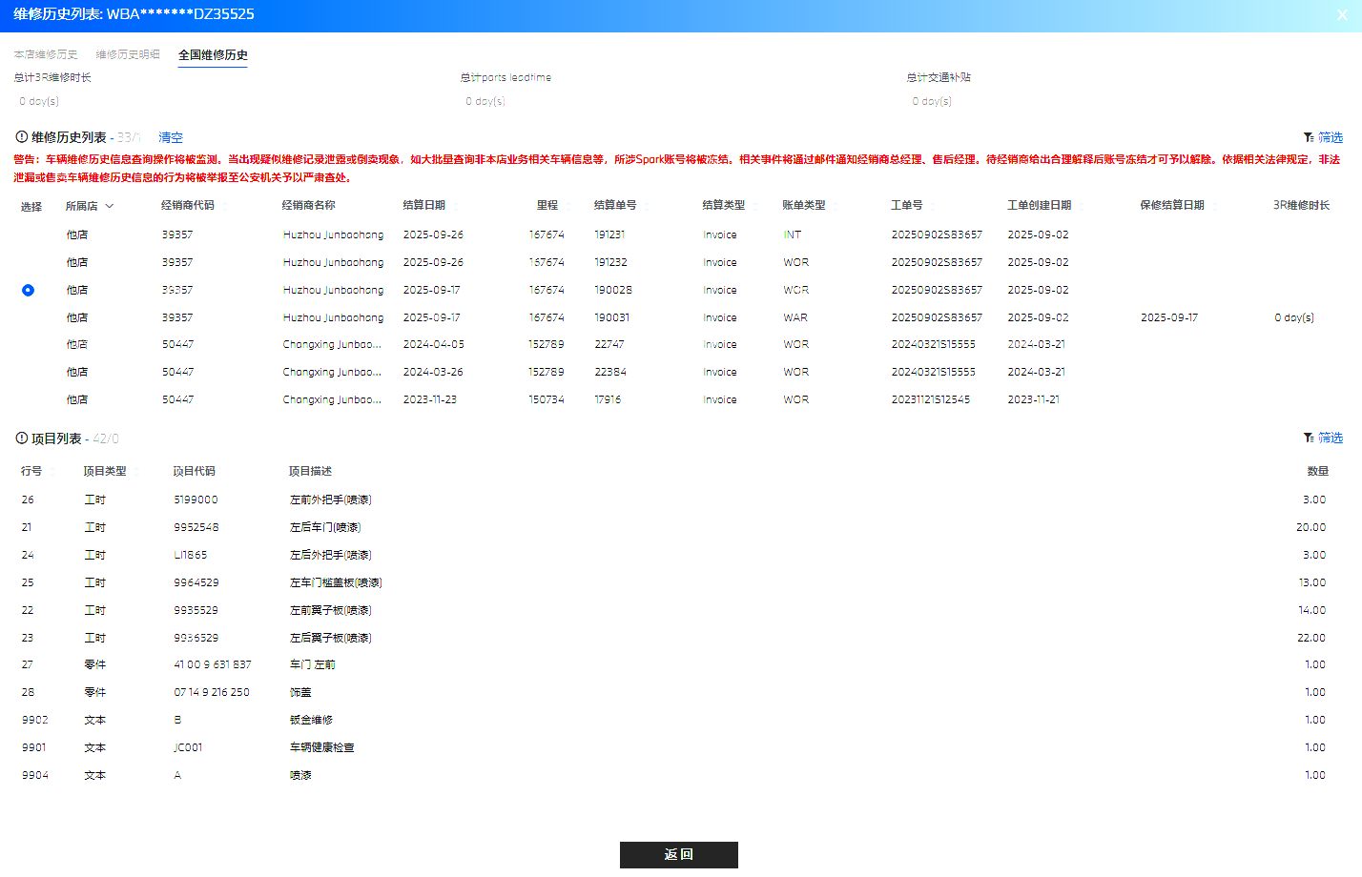Screen dimensions: 1362x877
Task: Switch to the 本店维修历史 tab
Action: [46, 54]
